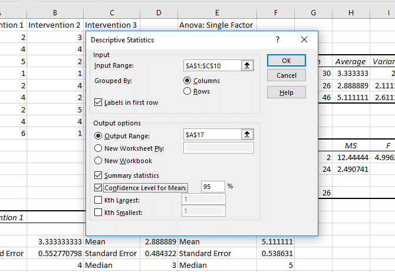Click the Output Range collapse dialog icon

click(248, 135)
